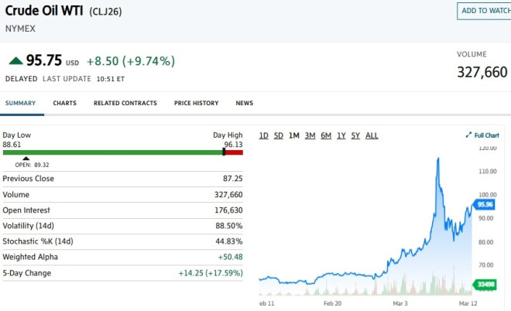Select the Summary tab
Viewport: 511px width, 311px height.
point(20,103)
